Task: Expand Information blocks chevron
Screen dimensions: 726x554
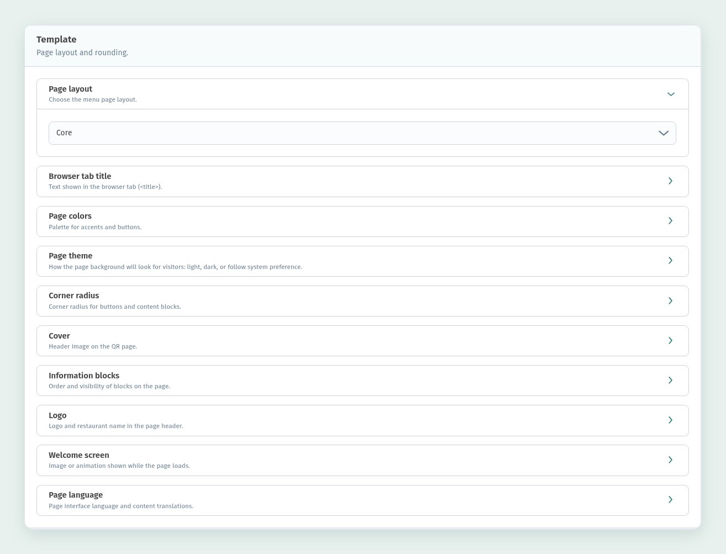Action: (x=670, y=381)
